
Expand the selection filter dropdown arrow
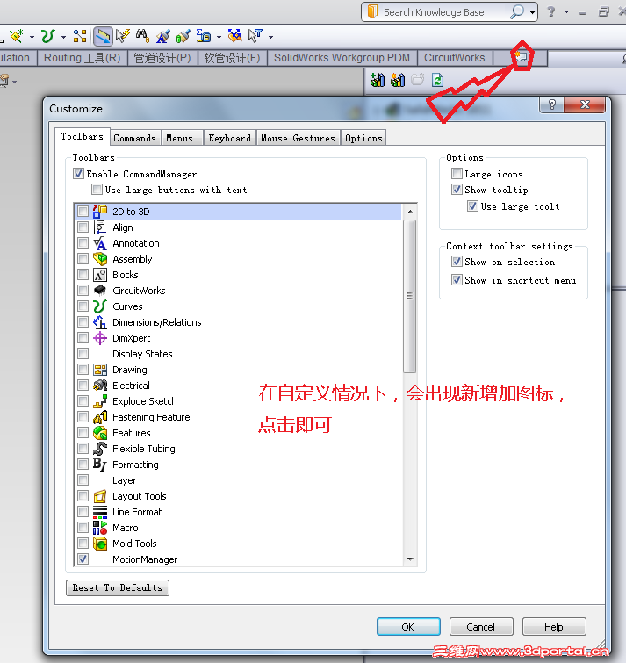270,37
